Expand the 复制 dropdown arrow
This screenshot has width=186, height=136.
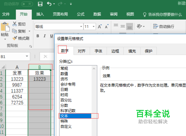tap(29, 31)
